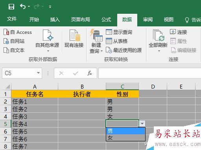The width and height of the screenshot is (201, 150).
Task: Open the 文件 menu
Action: click(12, 19)
